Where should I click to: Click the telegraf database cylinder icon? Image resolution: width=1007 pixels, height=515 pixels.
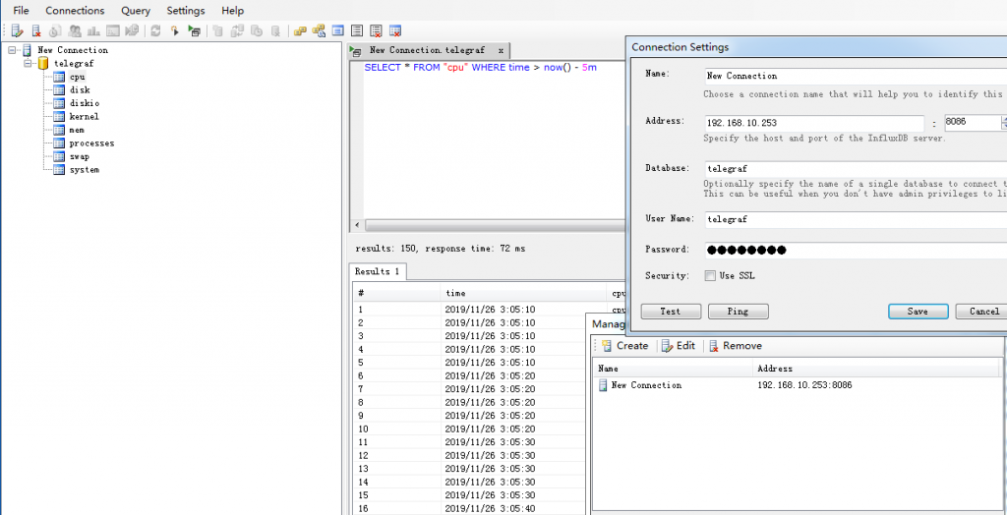43,63
